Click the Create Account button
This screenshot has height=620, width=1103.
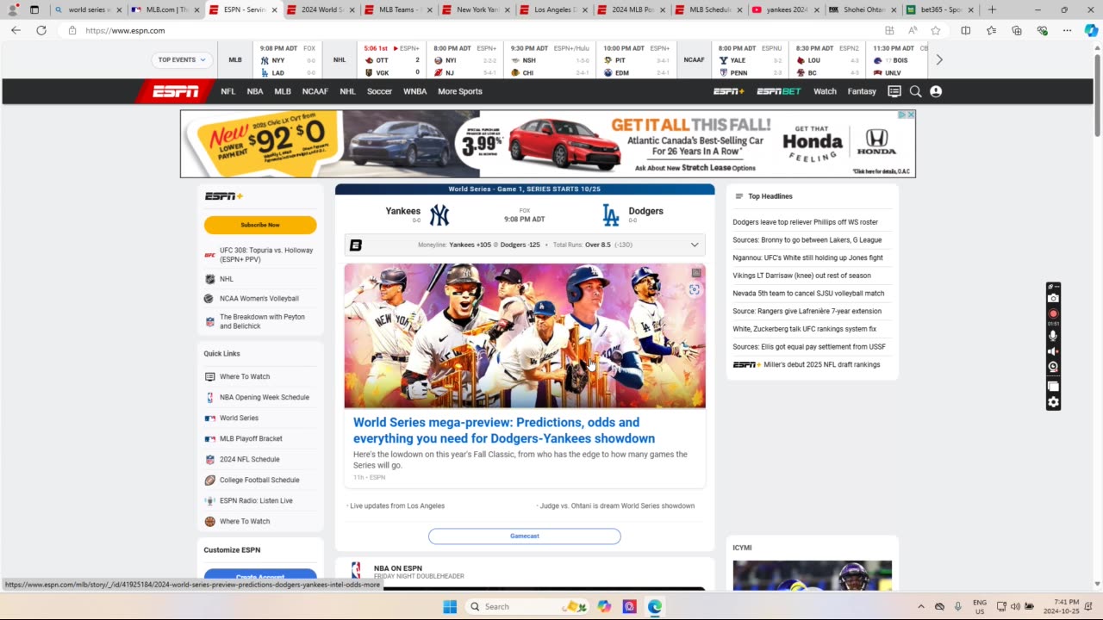[x=260, y=577]
